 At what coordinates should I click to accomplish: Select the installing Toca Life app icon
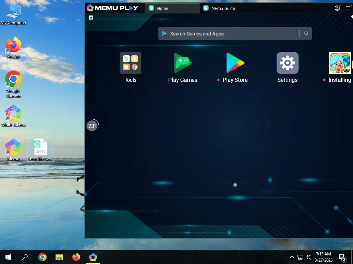click(340, 63)
